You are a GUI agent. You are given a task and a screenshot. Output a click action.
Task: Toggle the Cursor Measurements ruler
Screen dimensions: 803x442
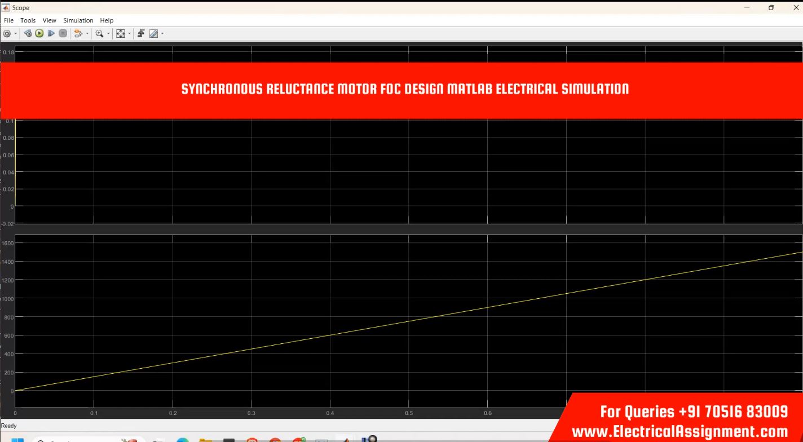[x=153, y=34]
